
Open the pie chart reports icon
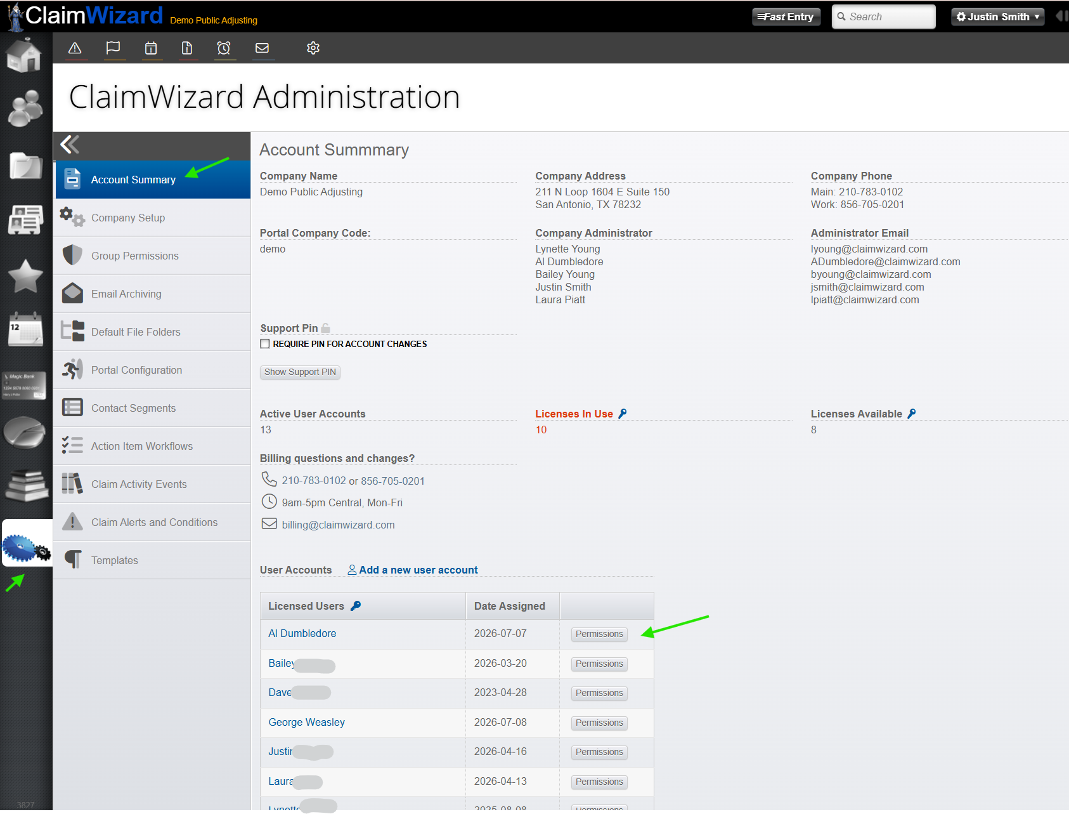pos(24,432)
